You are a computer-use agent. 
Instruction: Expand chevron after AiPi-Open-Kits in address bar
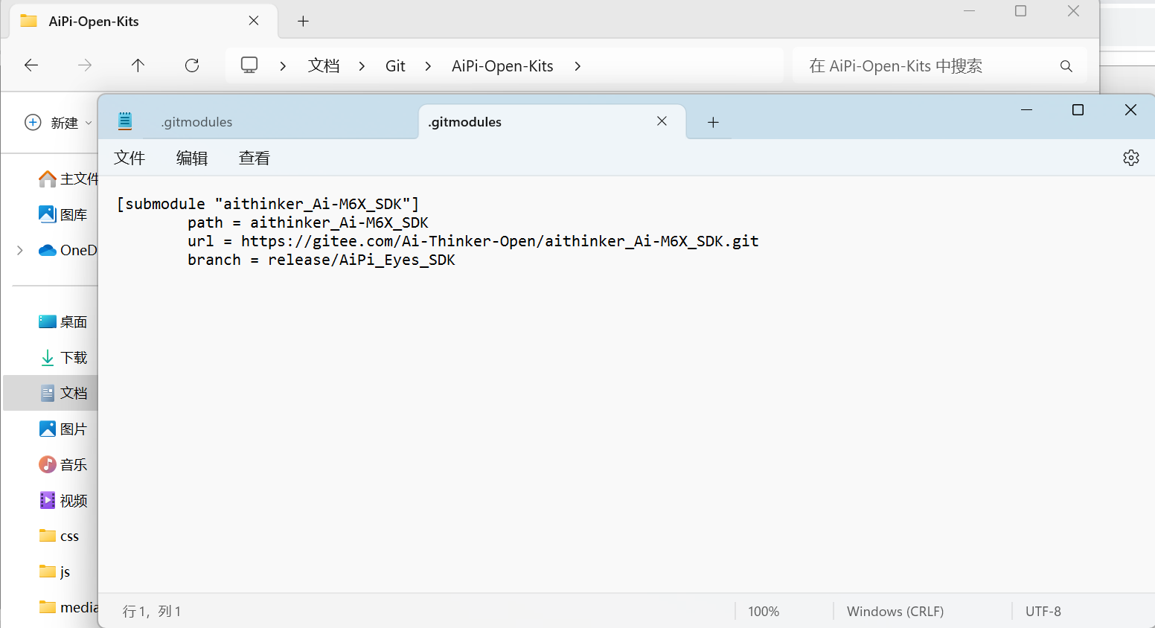pyautogui.click(x=577, y=66)
